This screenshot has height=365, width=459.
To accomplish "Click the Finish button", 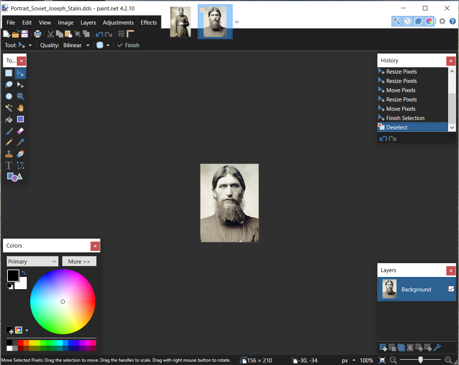I will point(128,45).
